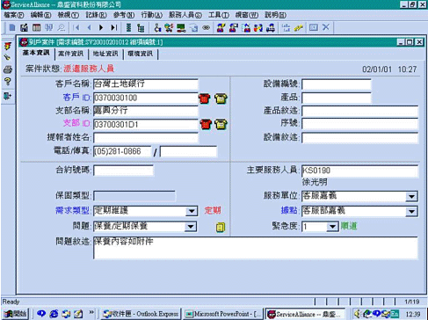Open the 緊急度 dropdown arrow
The width and height of the screenshot is (428, 320).
(332, 227)
